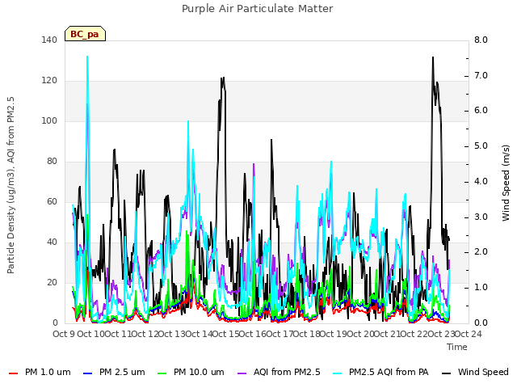This screenshot has width=517, height=388.
Task: Click the 80 left axis tick label
Action: click(x=52, y=162)
